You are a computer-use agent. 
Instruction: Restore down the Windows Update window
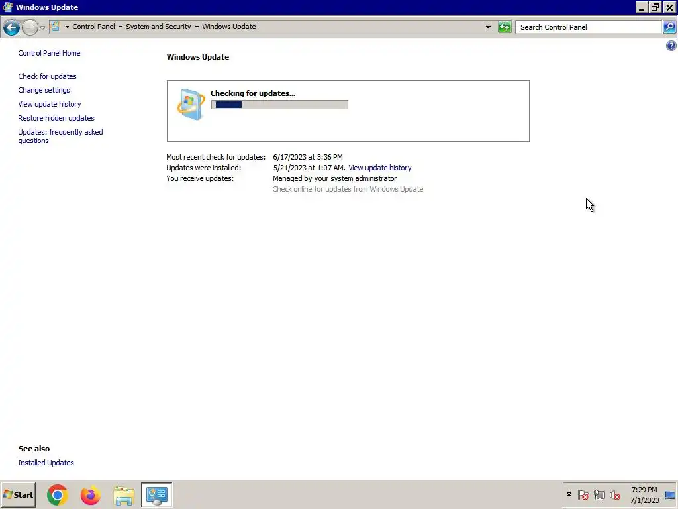[x=655, y=7]
